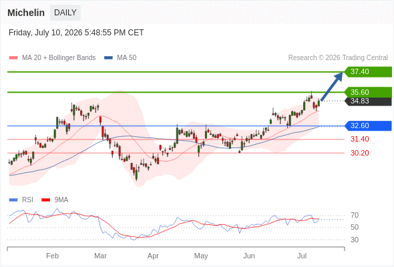Click the 35.60 green resistance label
The image size is (394, 267).
tap(368, 92)
